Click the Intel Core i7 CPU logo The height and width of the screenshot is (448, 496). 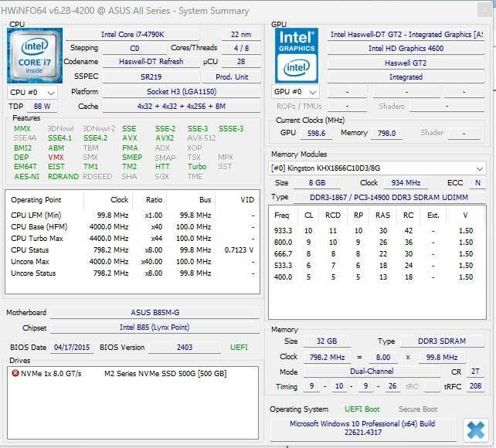click(x=35, y=56)
